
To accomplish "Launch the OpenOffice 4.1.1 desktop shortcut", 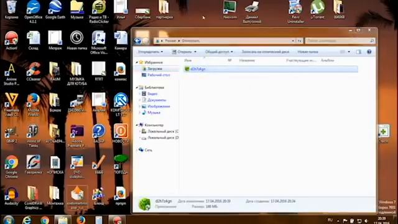I will click(x=33, y=11).
